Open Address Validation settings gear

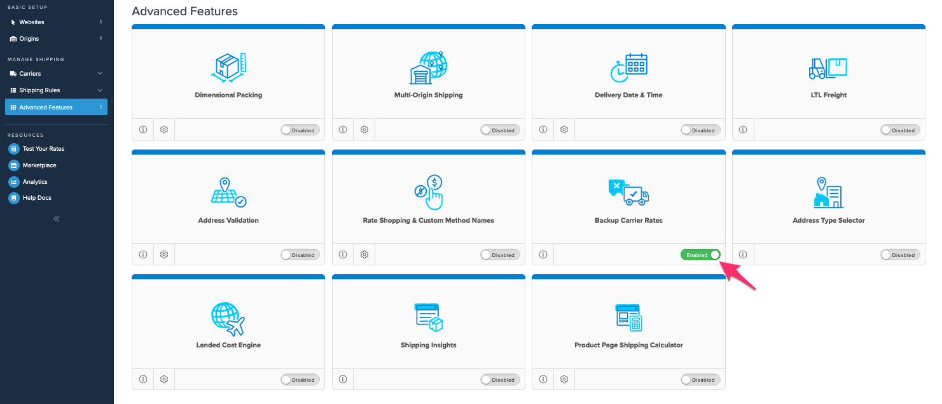[164, 254]
